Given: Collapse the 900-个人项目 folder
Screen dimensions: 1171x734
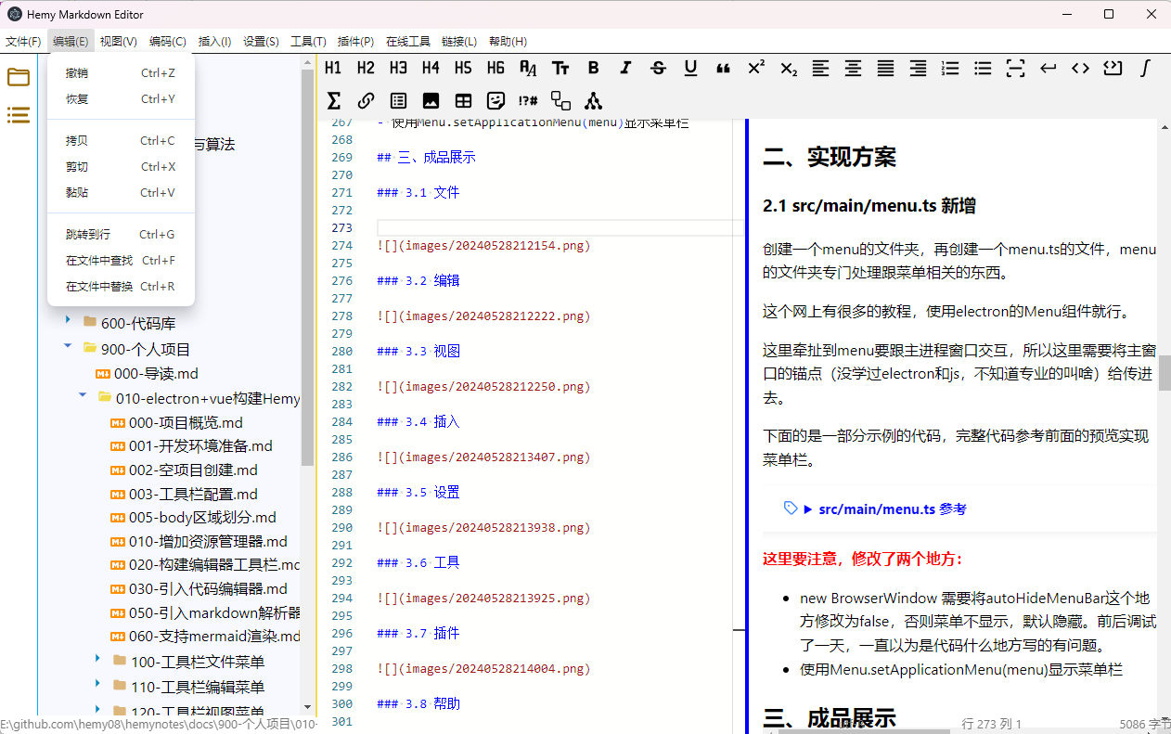Looking at the screenshot, I should point(68,346).
